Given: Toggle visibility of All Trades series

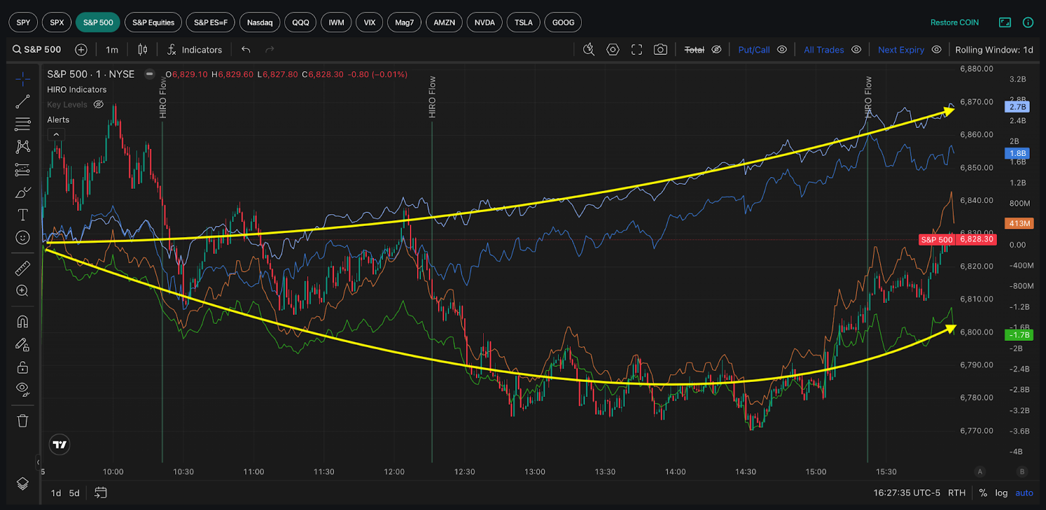Looking at the screenshot, I should 856,50.
